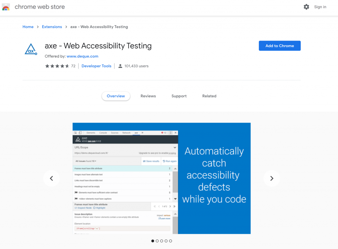The image size is (338, 249).
Task: Open the www.deque.com link
Action: [82, 56]
